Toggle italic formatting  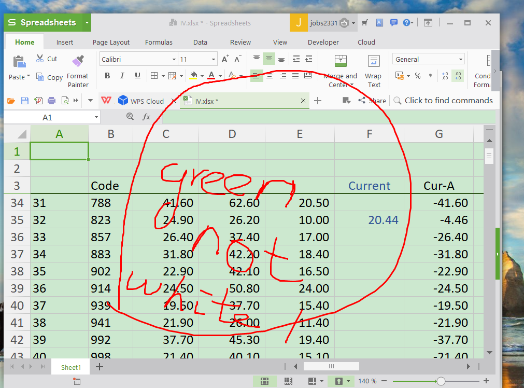(x=122, y=75)
